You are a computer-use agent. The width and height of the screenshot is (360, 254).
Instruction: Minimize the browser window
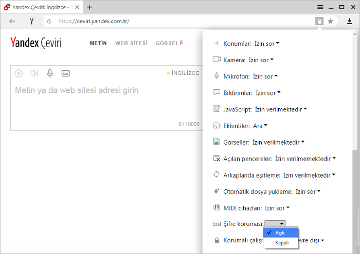pos(331,8)
